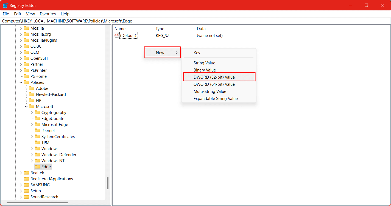
Task: Select the (Default) value name
Action: [128, 36]
